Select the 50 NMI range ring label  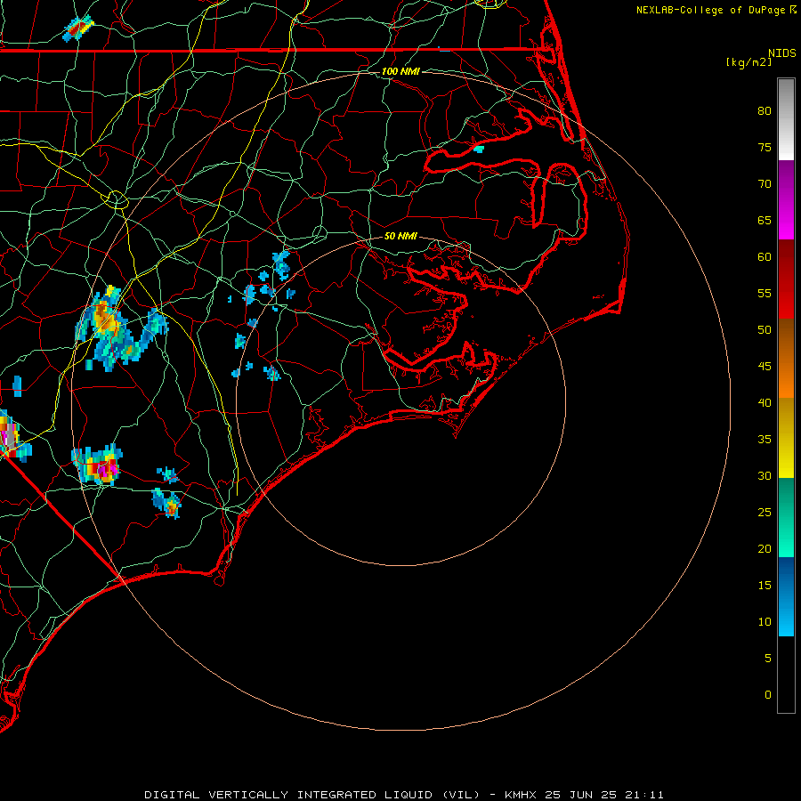point(400,236)
